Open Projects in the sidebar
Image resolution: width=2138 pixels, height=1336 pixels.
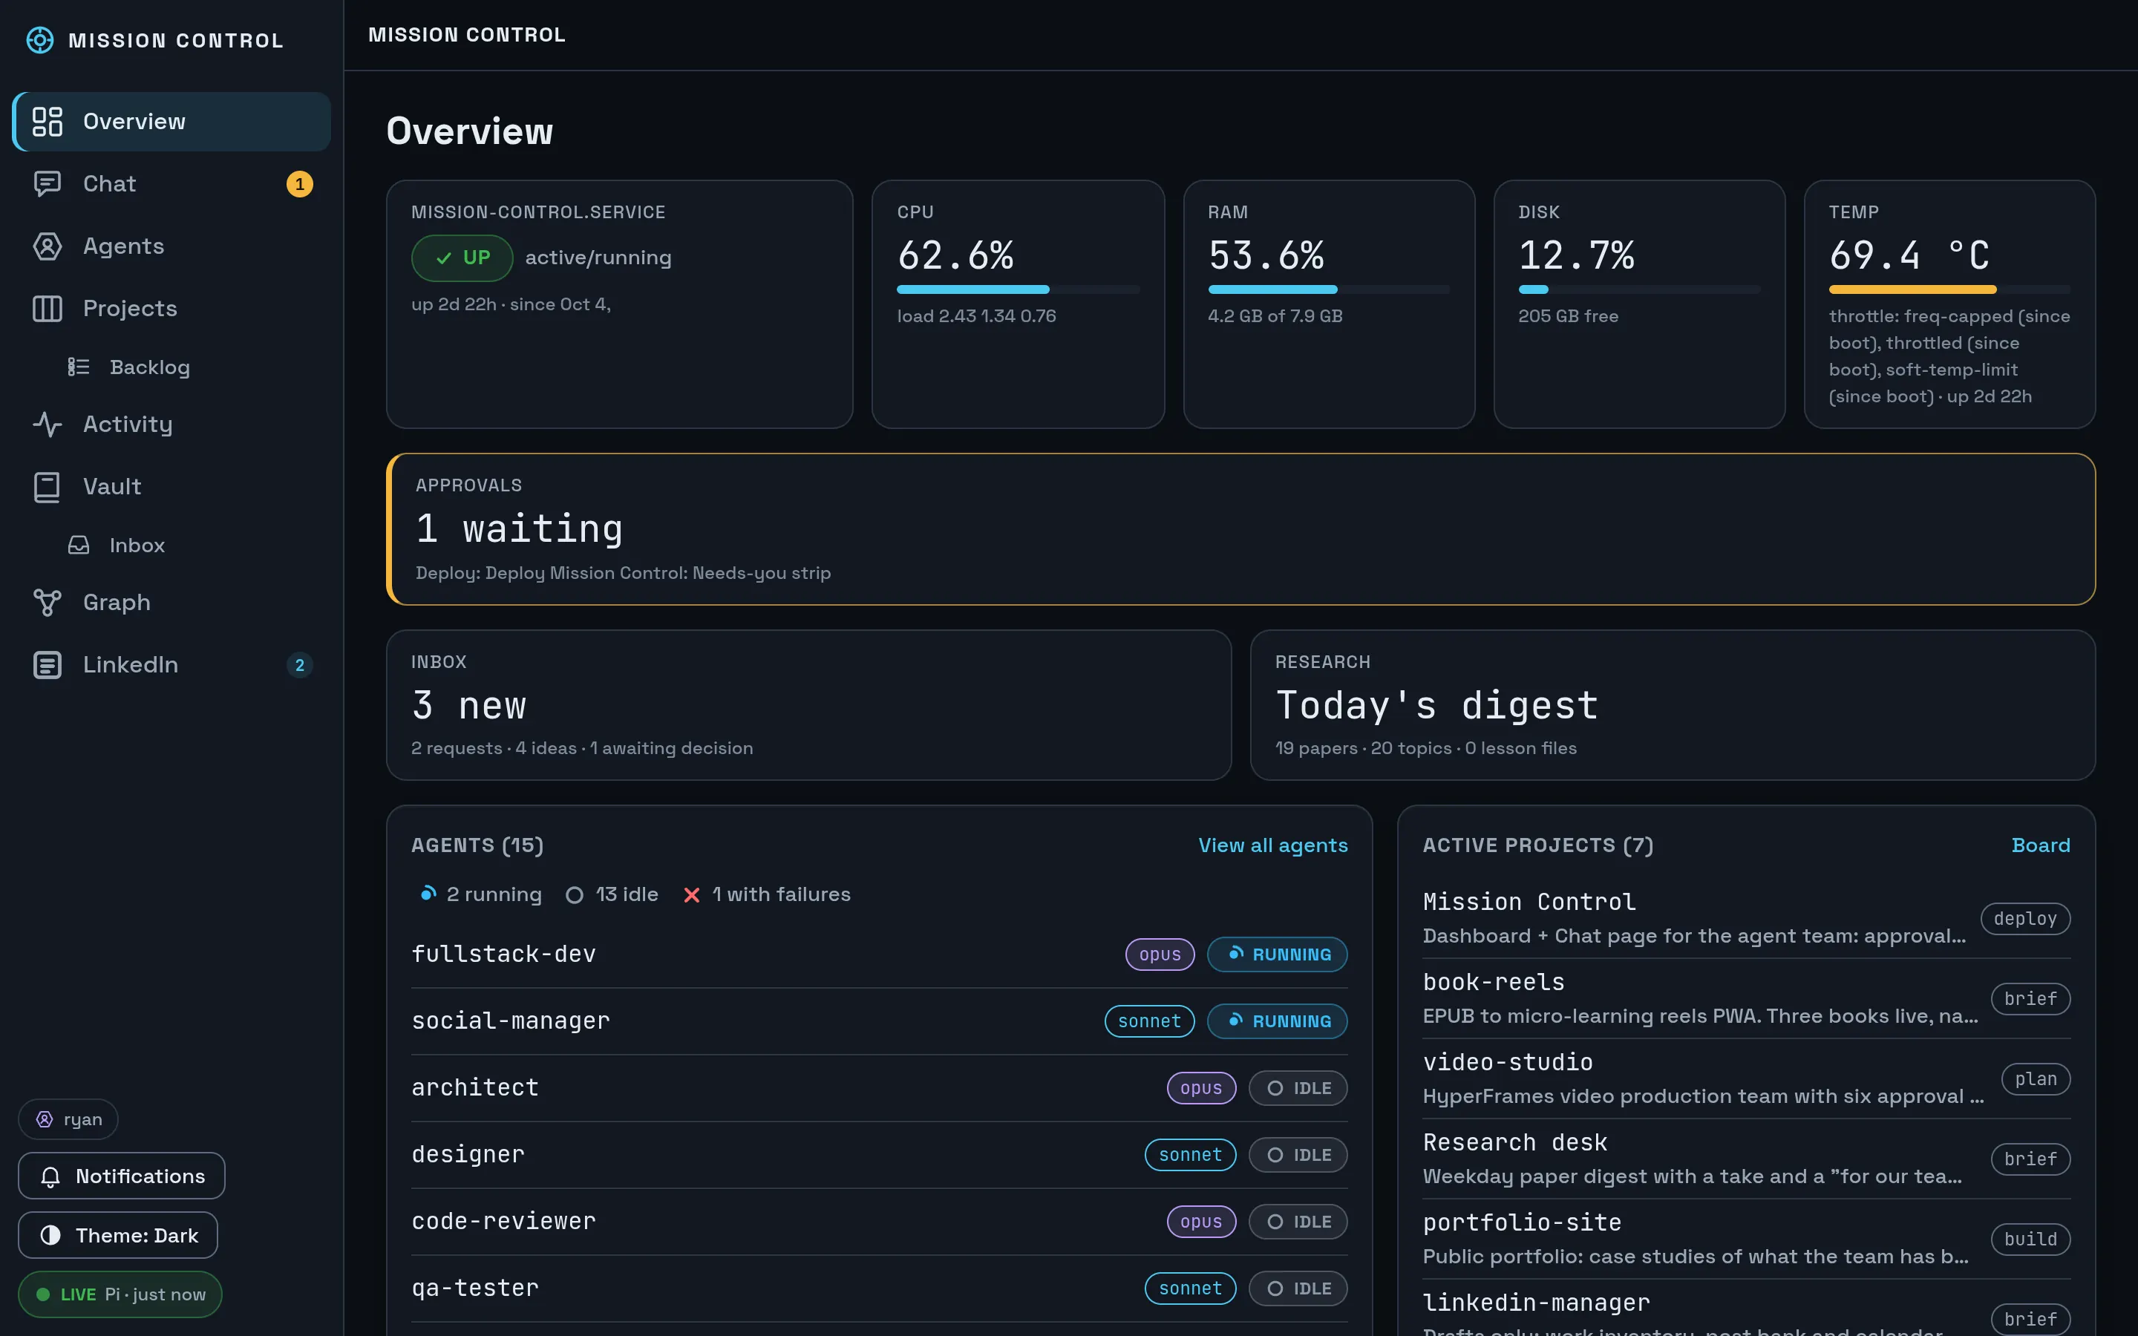tap(171, 308)
